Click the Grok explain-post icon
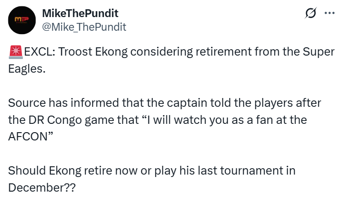 pyautogui.click(x=309, y=14)
